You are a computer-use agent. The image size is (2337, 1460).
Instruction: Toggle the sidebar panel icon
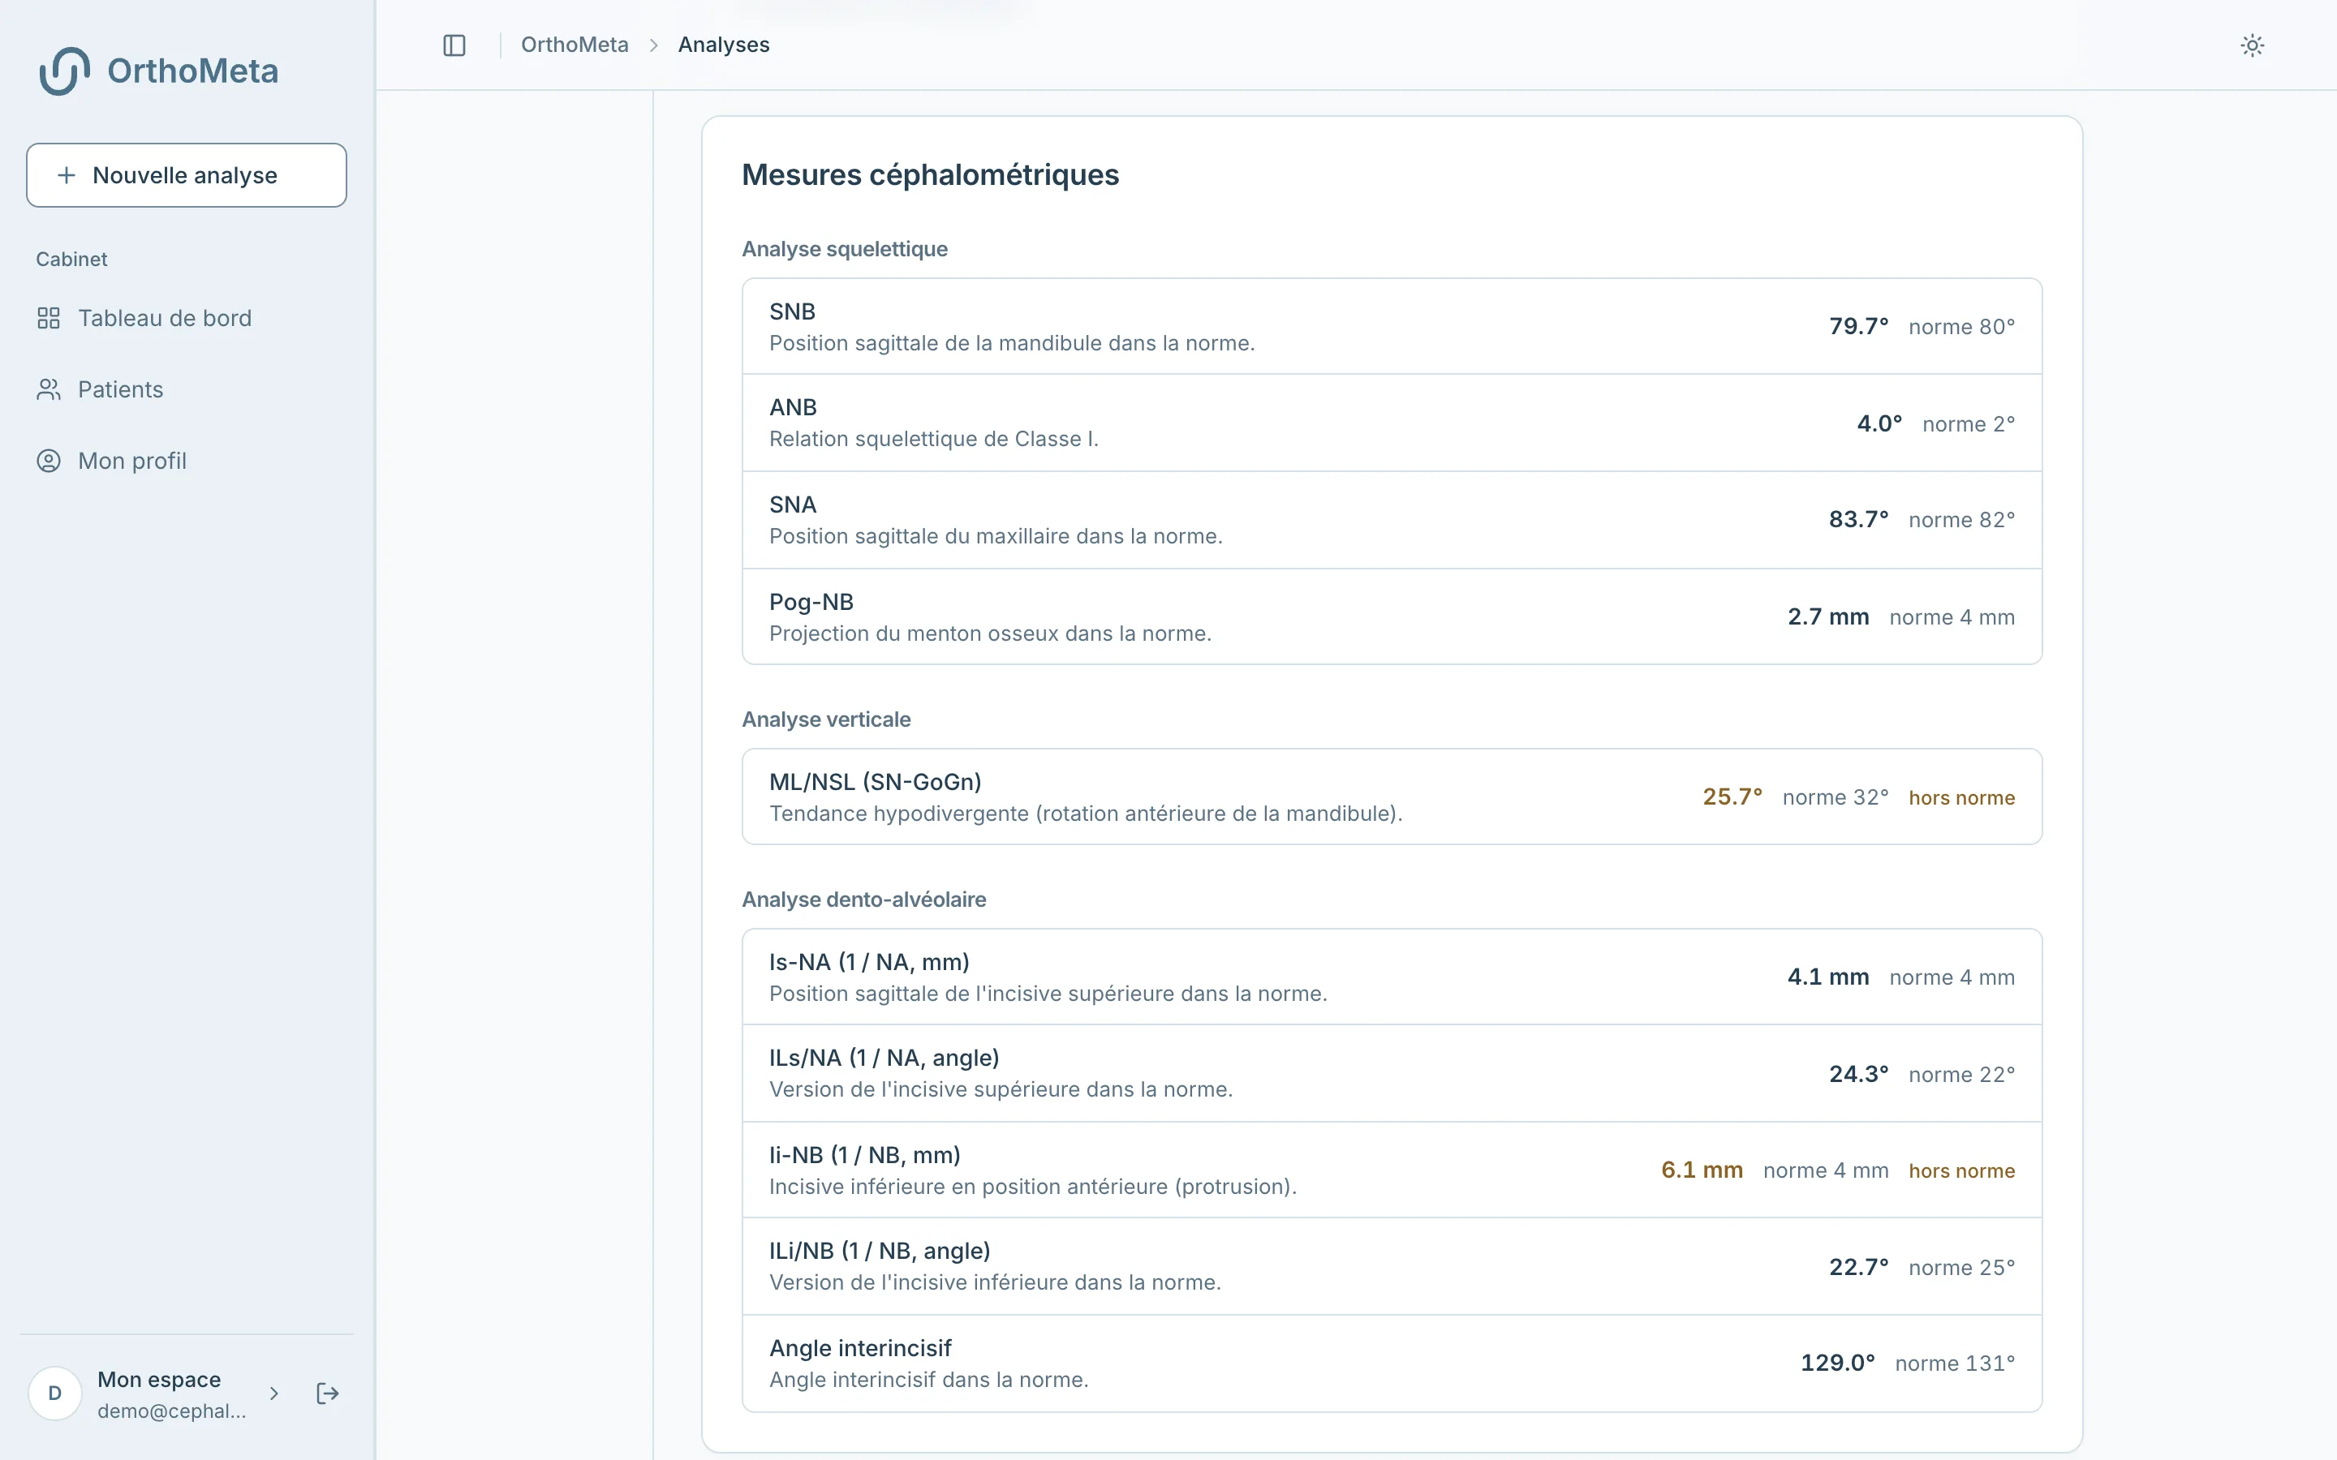(x=454, y=45)
